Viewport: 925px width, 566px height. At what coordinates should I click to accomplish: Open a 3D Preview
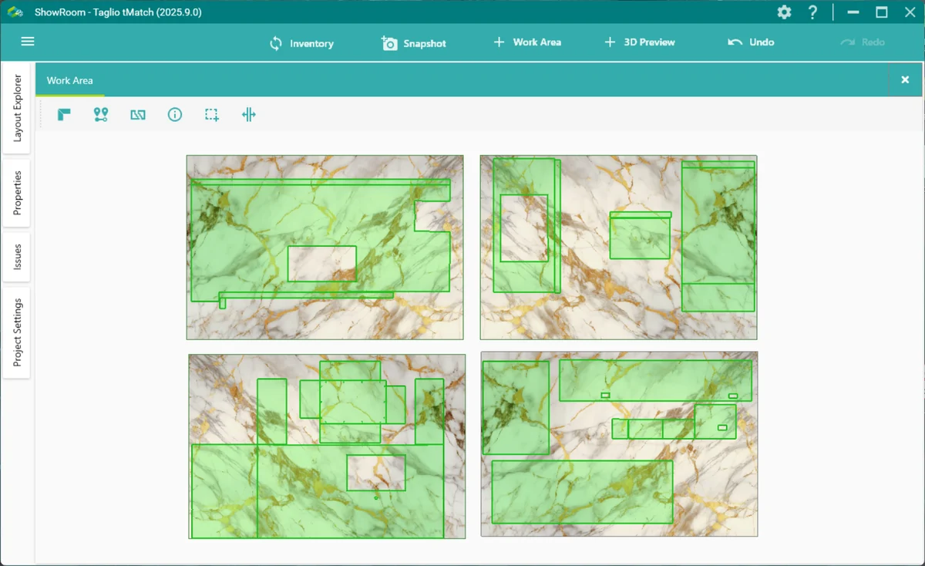640,42
